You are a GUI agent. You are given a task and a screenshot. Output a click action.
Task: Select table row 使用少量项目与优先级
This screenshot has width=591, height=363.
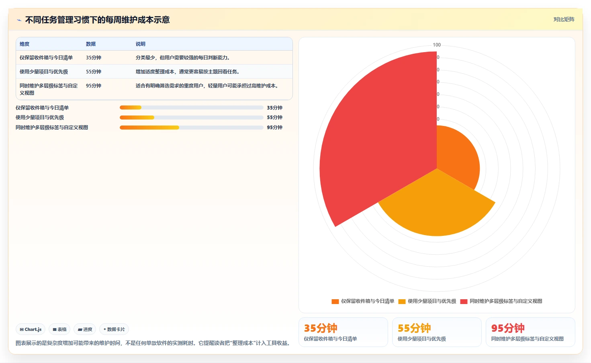[154, 71]
